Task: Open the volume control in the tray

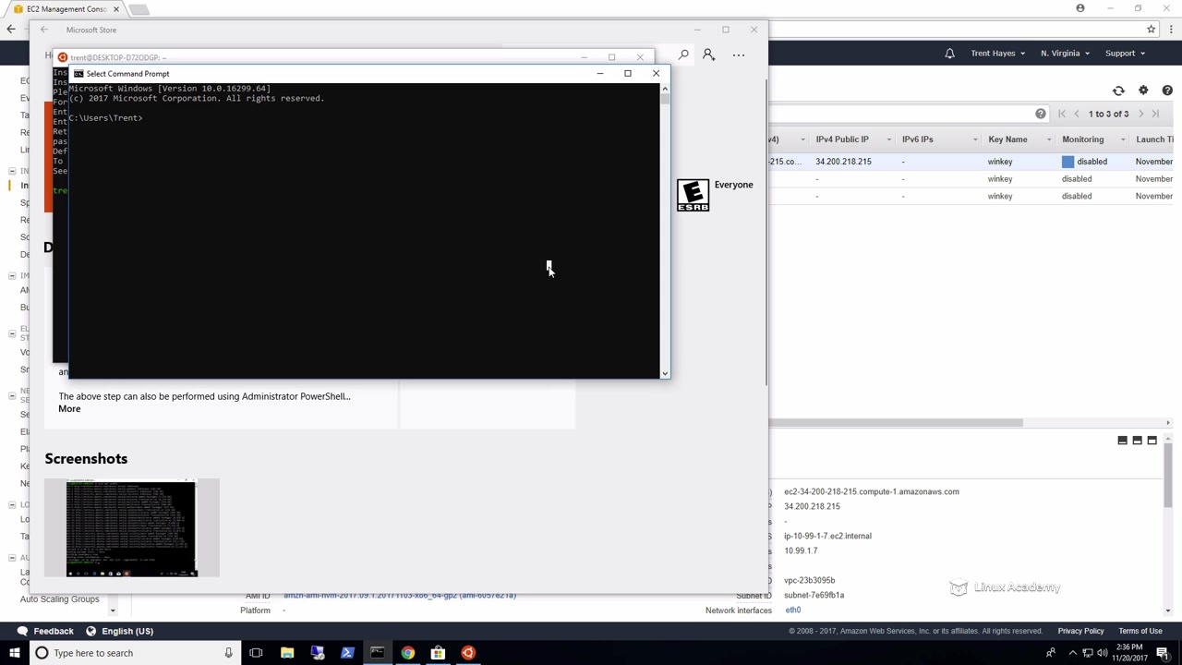Action: (x=1104, y=653)
